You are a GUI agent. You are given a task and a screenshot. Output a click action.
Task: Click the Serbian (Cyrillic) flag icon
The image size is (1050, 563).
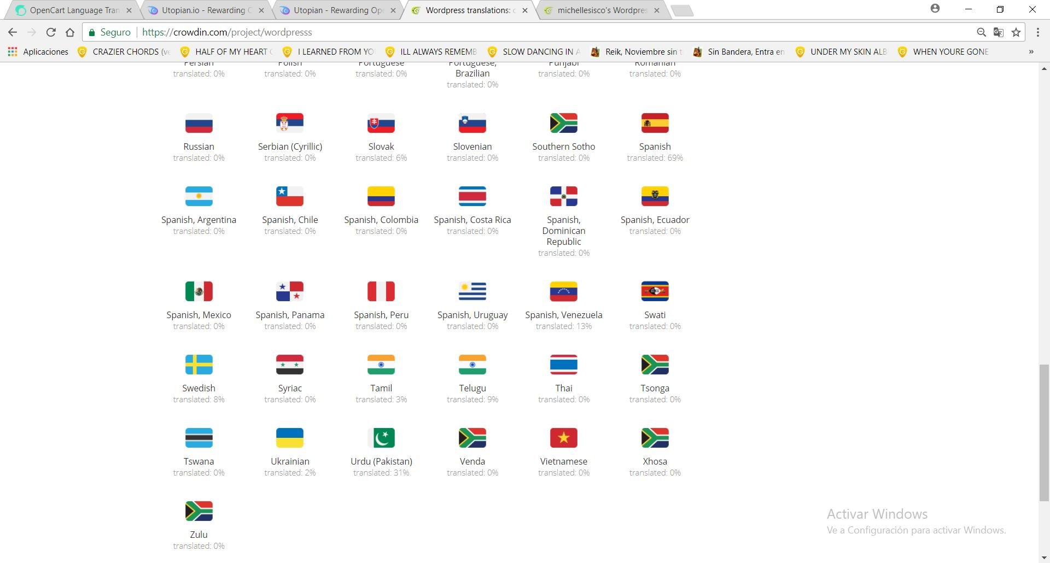point(290,124)
